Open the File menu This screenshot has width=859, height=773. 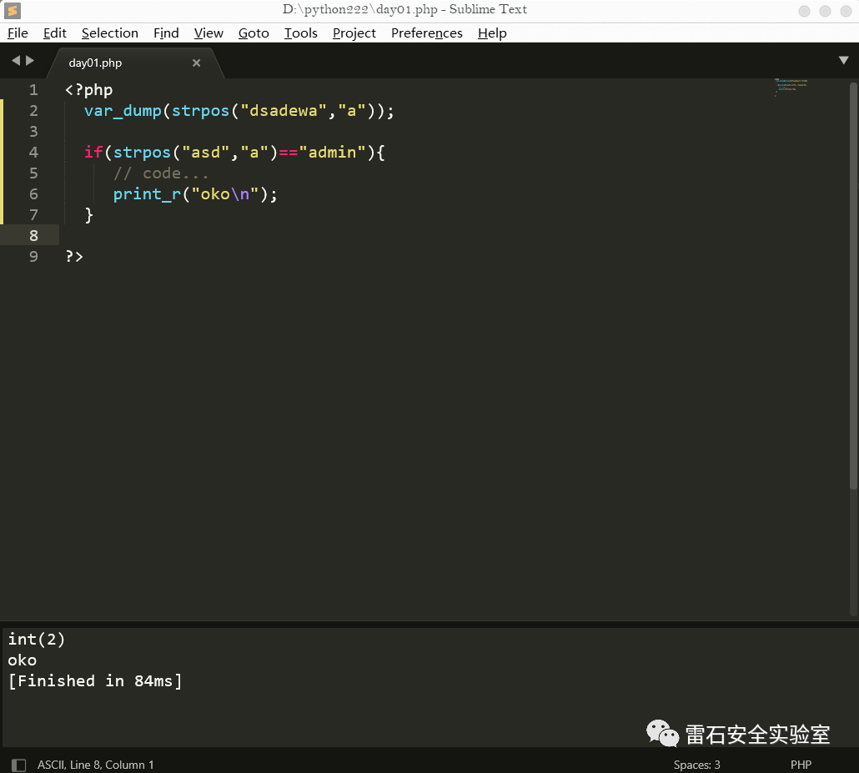pyautogui.click(x=18, y=33)
